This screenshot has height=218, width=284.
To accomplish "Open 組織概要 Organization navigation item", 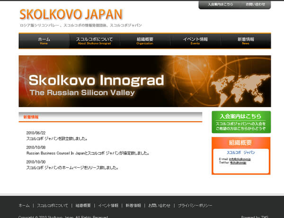I will coord(145,41).
